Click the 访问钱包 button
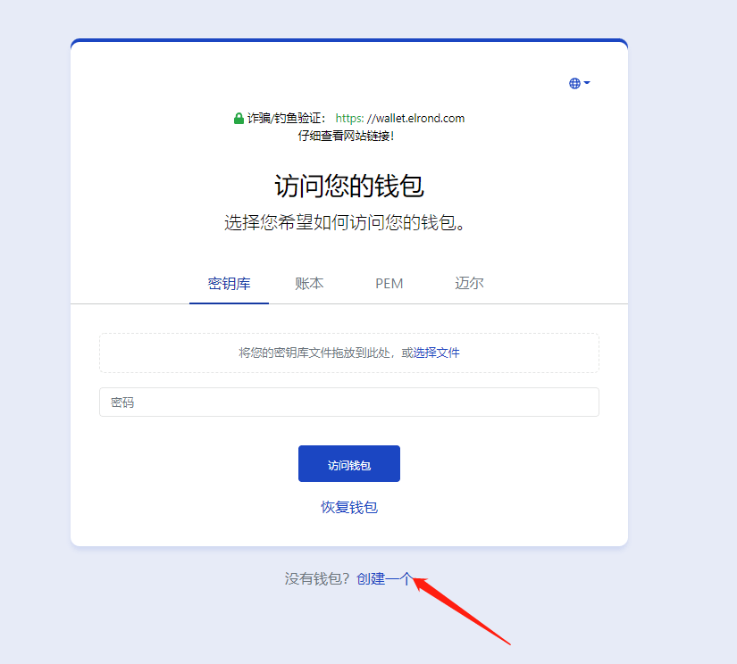This screenshot has height=664, width=737. click(349, 464)
